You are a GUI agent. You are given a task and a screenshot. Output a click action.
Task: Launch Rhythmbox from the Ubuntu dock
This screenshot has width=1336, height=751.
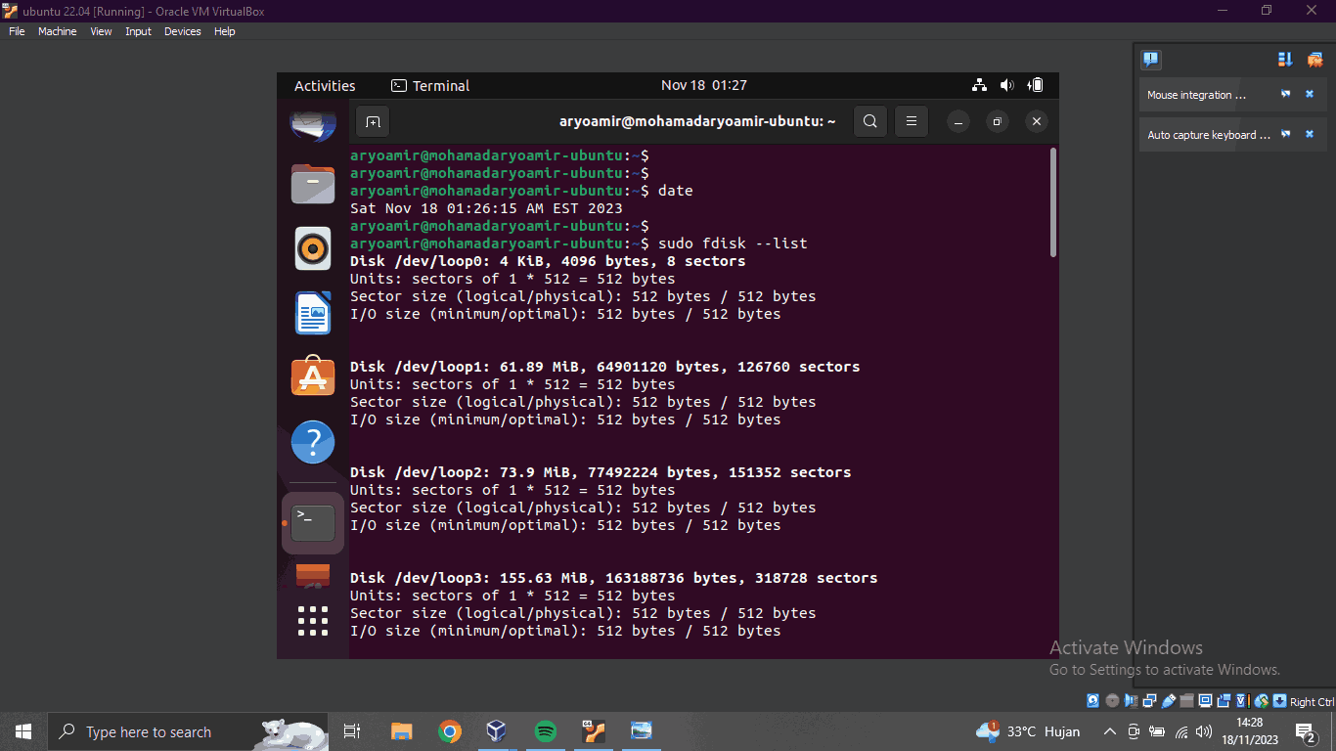(313, 248)
